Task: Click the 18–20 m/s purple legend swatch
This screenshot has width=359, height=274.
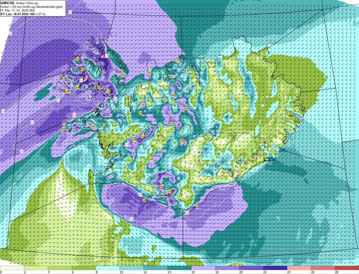Action: tap(227, 268)
